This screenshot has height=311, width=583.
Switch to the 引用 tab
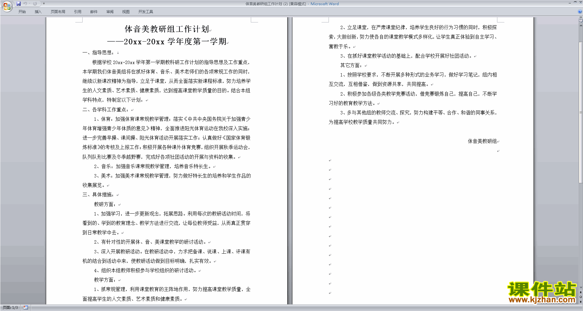[78, 12]
